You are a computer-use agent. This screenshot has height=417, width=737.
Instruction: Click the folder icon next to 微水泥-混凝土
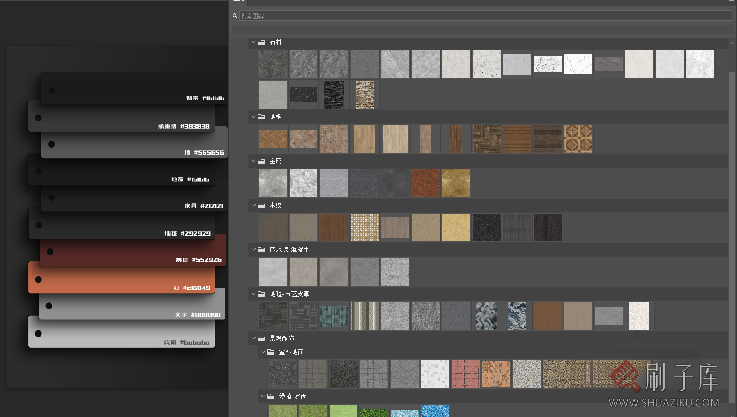(261, 249)
